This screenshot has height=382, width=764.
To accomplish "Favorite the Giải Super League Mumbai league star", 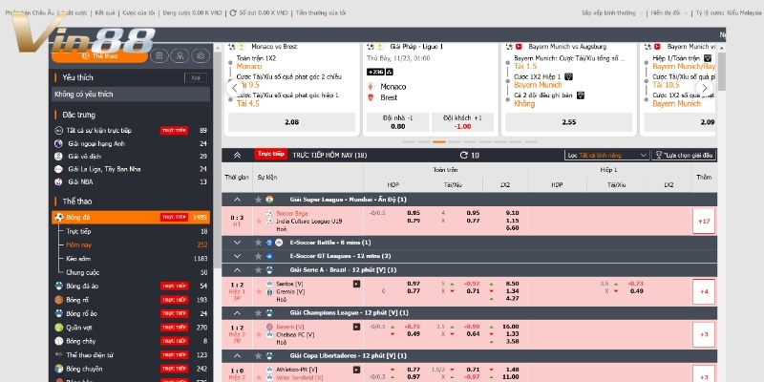I will click(x=258, y=200).
